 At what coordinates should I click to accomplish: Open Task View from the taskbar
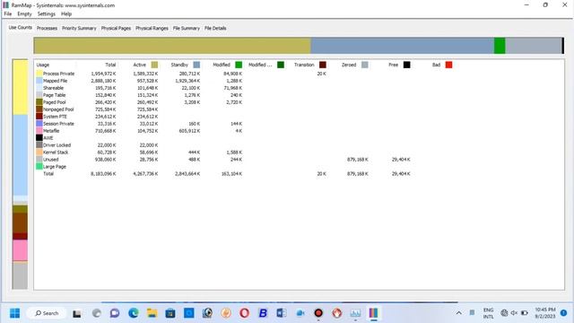[77, 313]
